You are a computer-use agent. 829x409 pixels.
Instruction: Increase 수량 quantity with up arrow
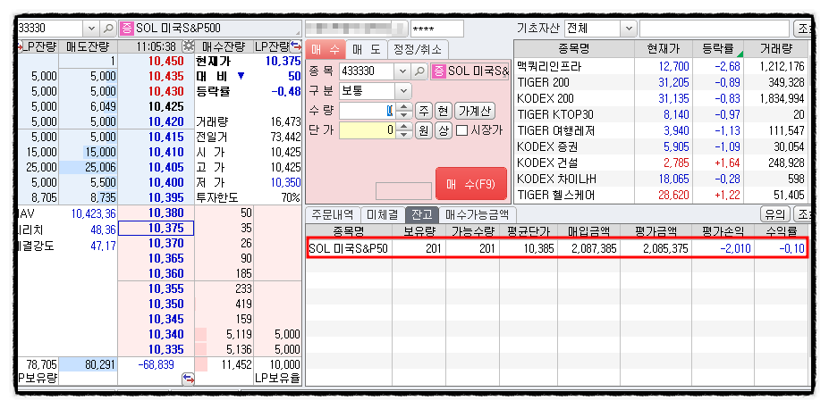pos(404,107)
